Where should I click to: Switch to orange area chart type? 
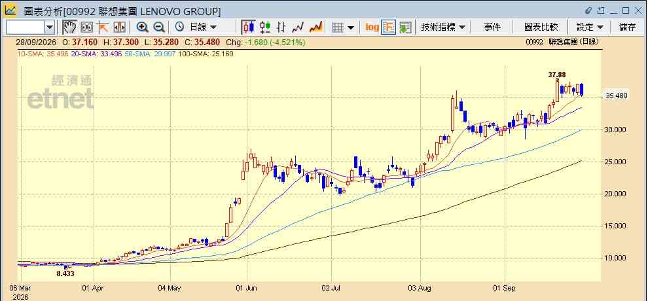point(315,27)
